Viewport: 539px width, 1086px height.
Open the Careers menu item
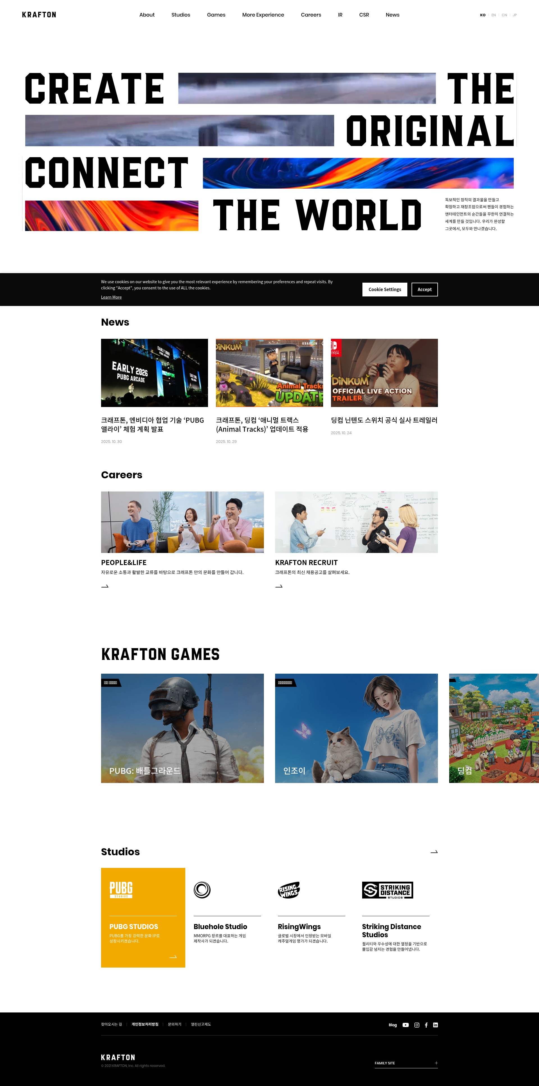[x=311, y=15]
